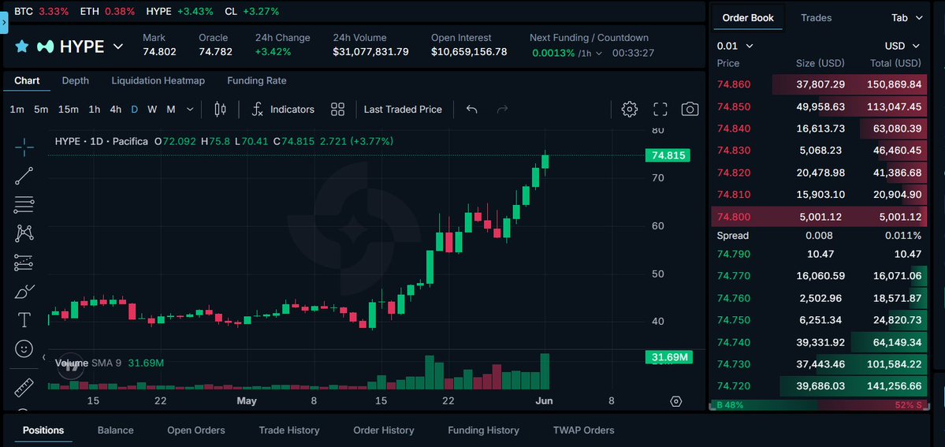Switch to the Trades tab
The height and width of the screenshot is (447, 945).
pyautogui.click(x=816, y=17)
